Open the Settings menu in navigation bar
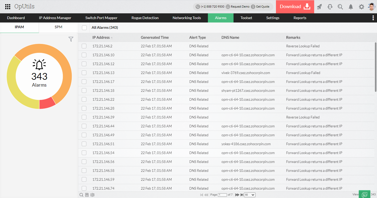 pyautogui.click(x=273, y=18)
